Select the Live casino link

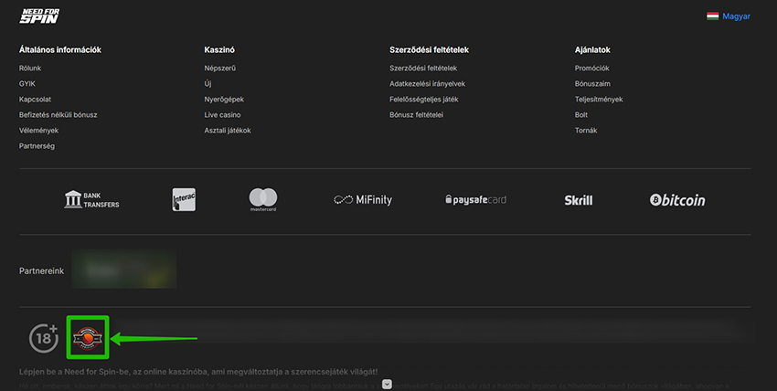point(222,114)
